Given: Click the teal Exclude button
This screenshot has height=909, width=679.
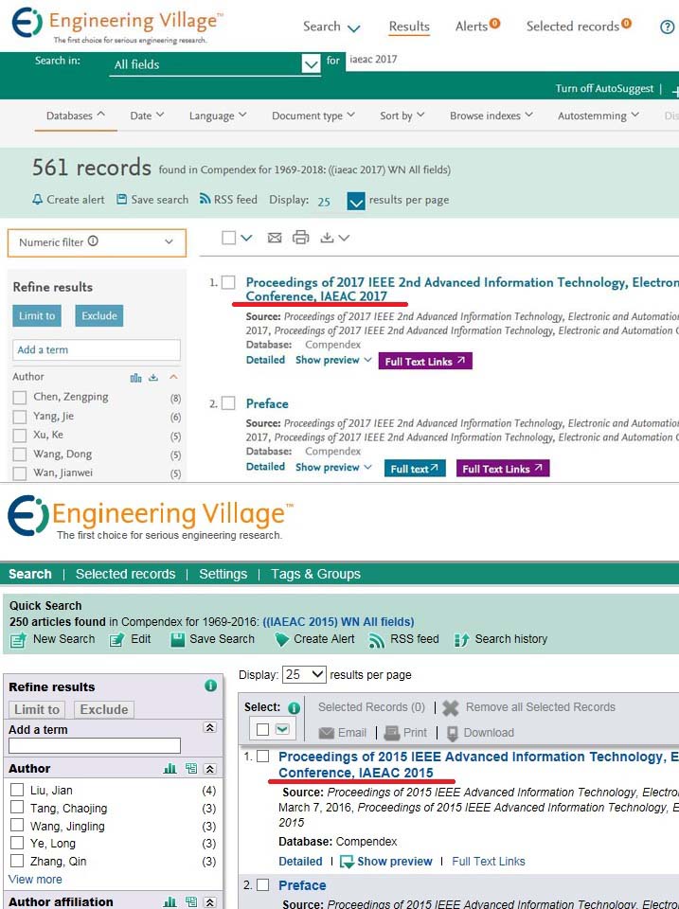Looking at the screenshot, I should click(x=99, y=316).
